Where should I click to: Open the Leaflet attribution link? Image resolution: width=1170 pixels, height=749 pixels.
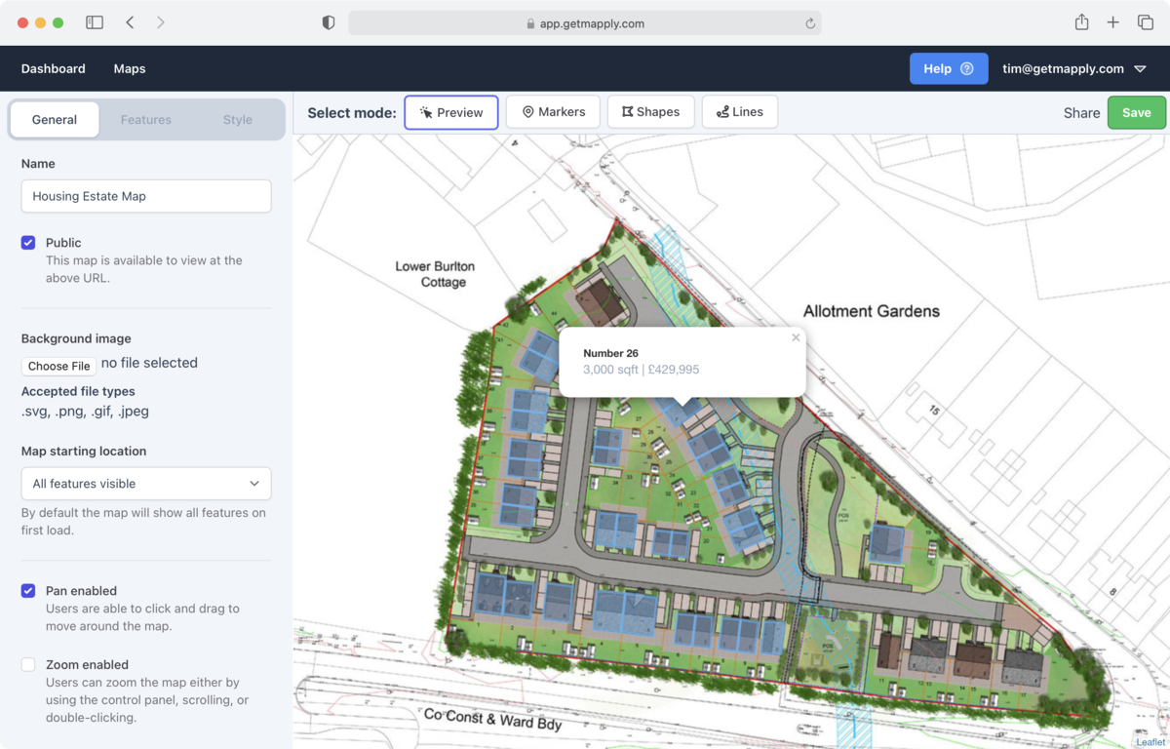[x=1150, y=741]
